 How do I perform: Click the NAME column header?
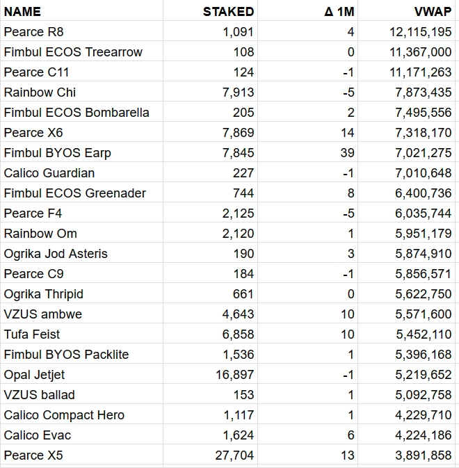(22, 11)
